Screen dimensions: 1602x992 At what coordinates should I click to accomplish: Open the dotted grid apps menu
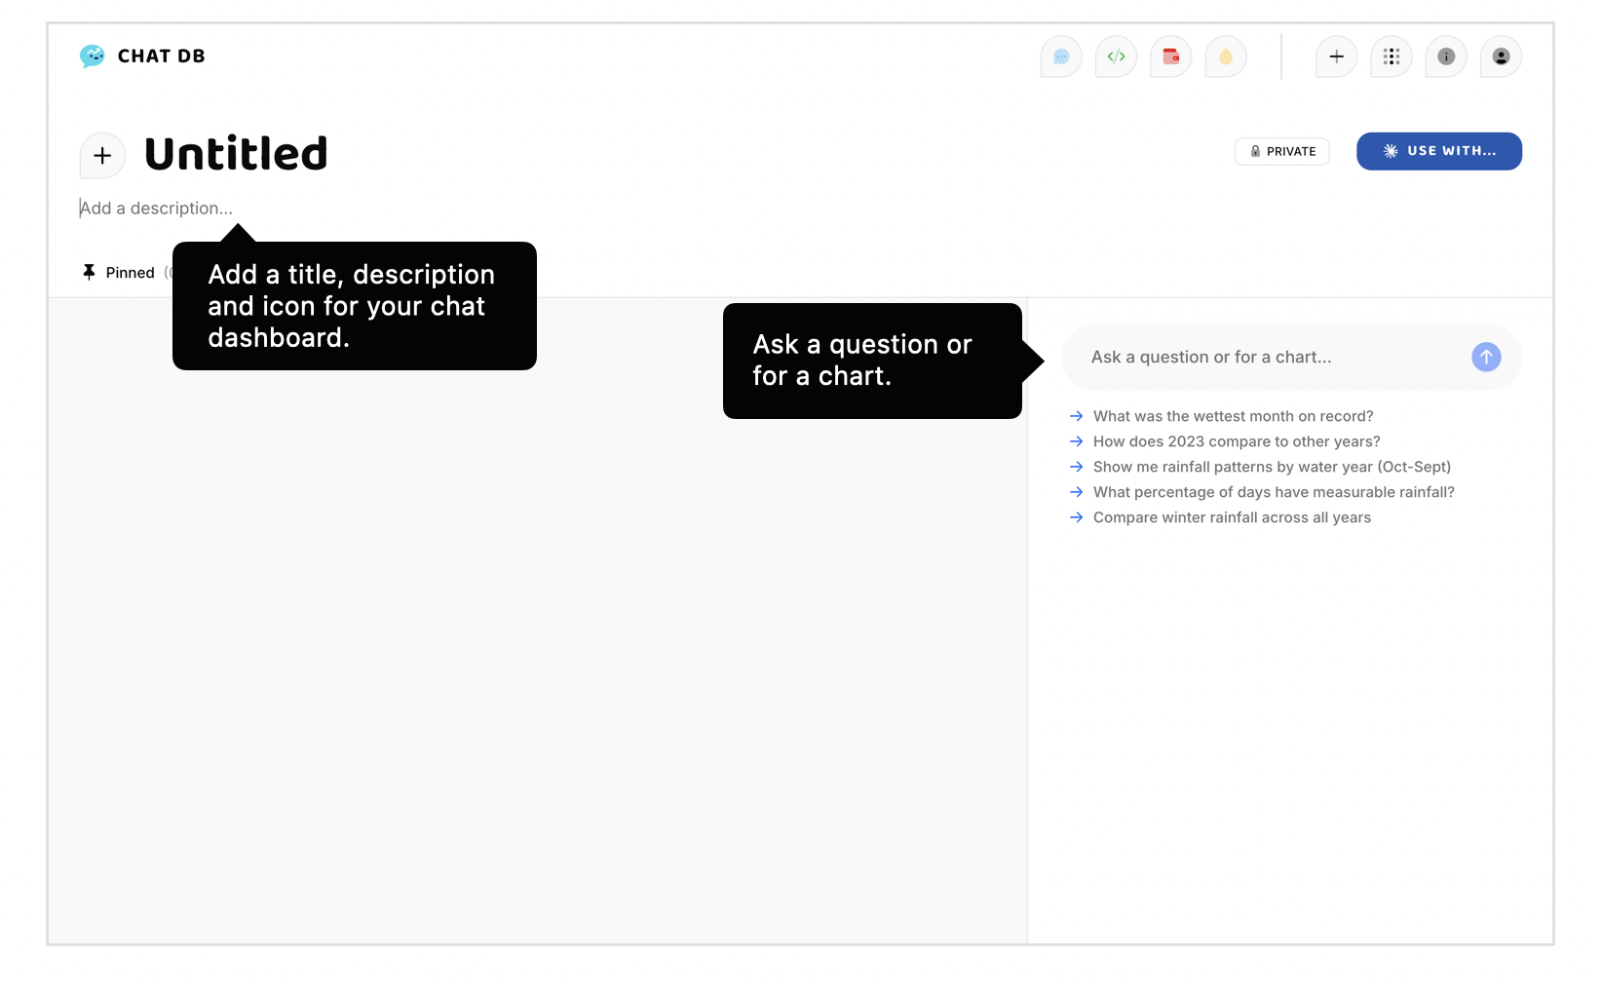(1391, 57)
